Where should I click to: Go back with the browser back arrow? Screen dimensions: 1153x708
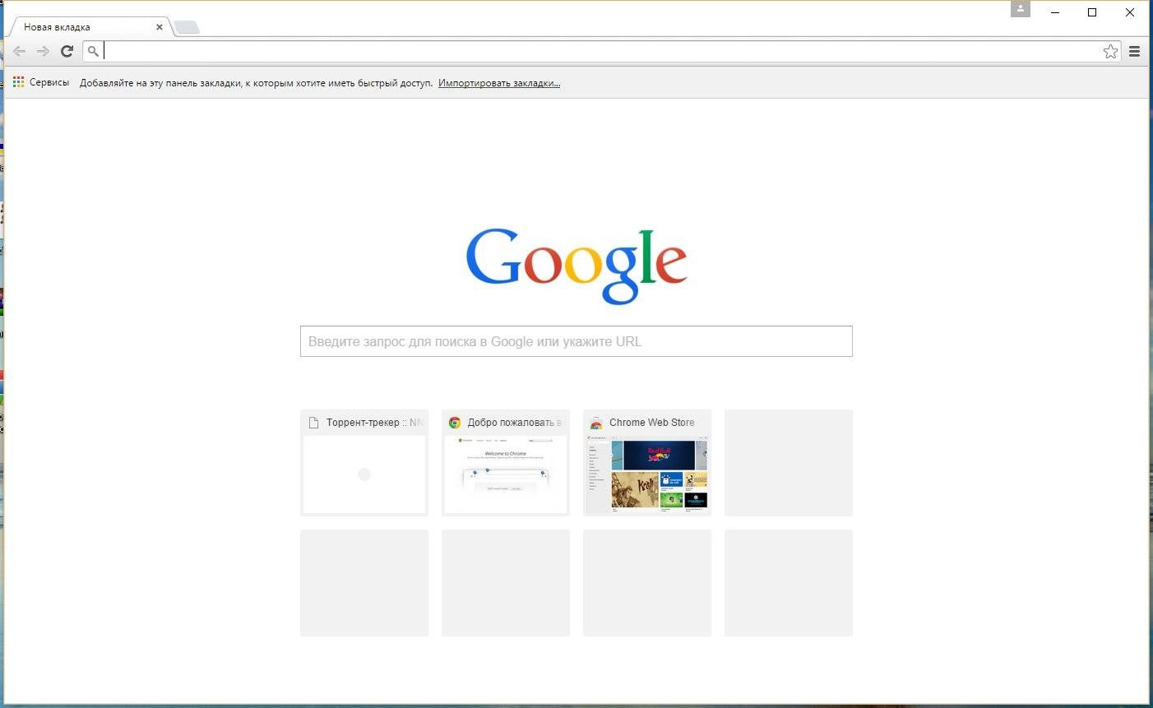(x=19, y=51)
